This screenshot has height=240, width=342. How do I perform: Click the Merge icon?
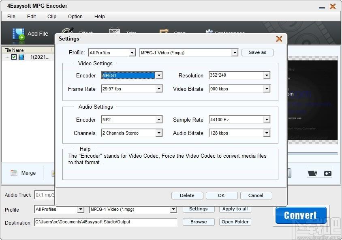(14, 173)
